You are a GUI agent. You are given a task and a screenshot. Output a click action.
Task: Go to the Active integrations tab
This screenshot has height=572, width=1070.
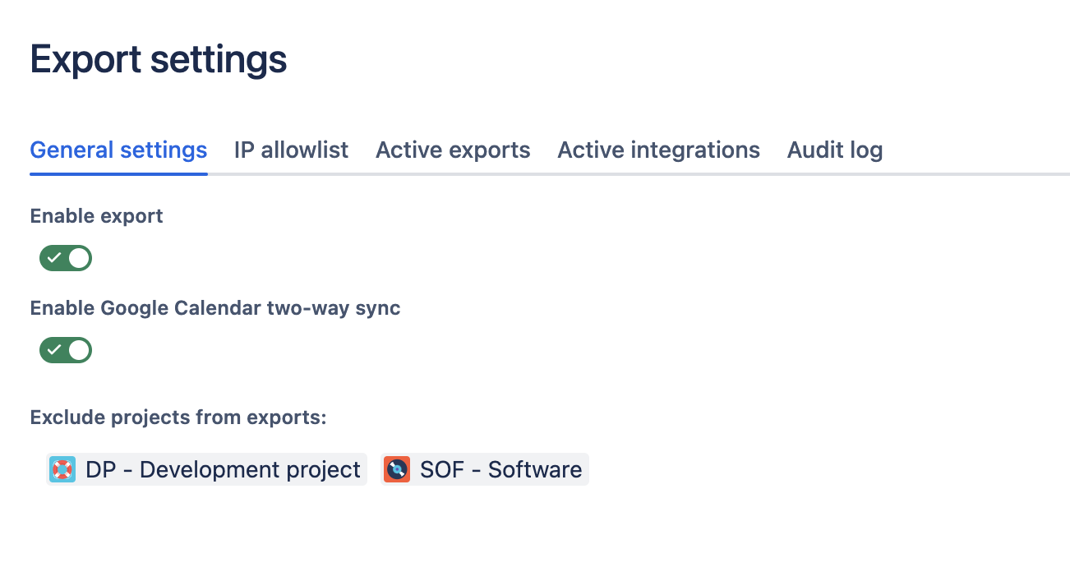click(x=658, y=150)
